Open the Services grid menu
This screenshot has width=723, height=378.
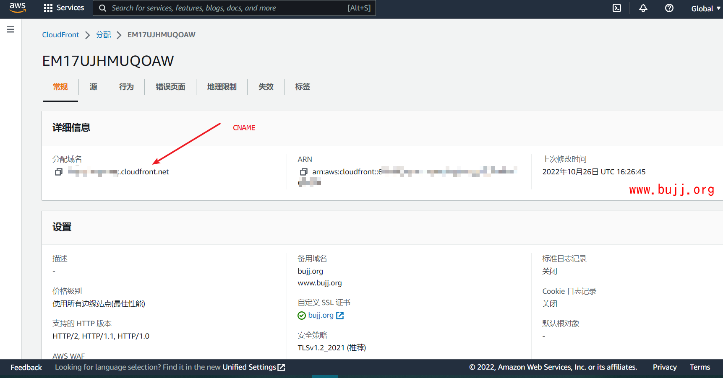click(48, 8)
